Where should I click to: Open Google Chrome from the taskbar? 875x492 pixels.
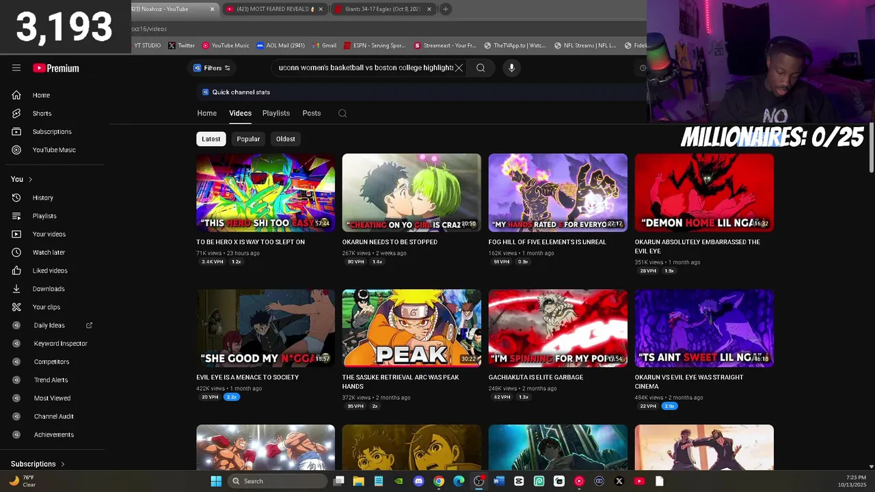tap(438, 481)
